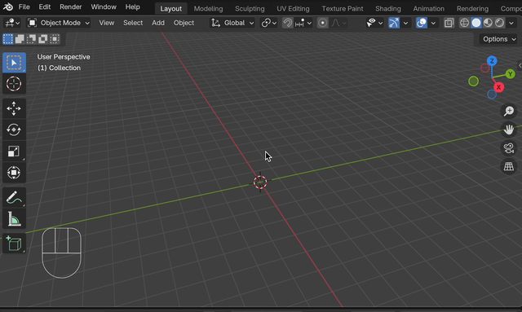Select the Rotate tool
The width and height of the screenshot is (522, 312).
14,130
